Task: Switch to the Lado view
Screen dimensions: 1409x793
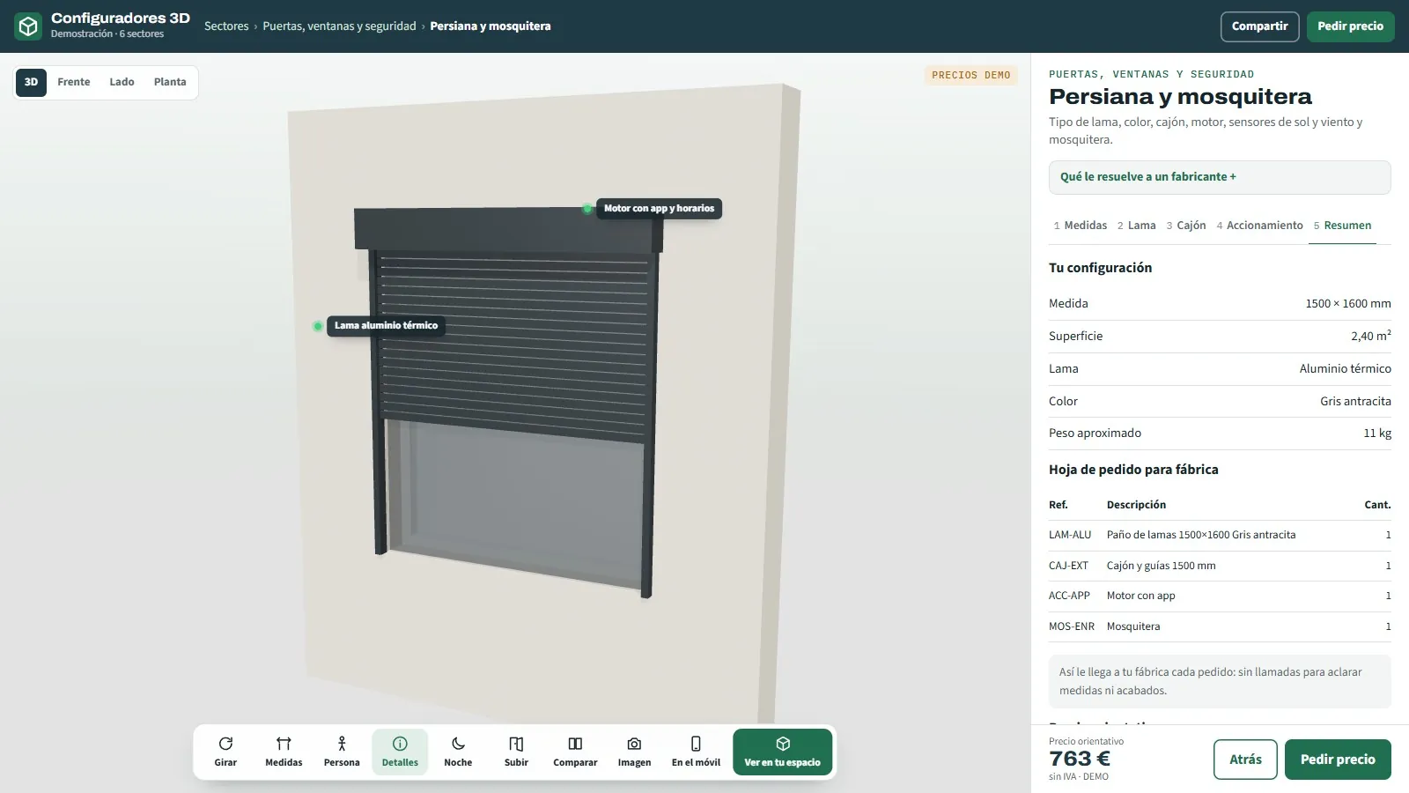Action: pyautogui.click(x=122, y=82)
